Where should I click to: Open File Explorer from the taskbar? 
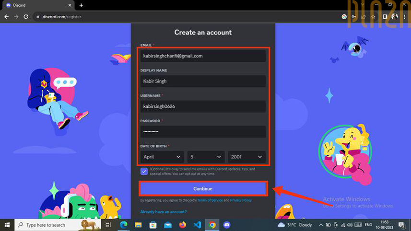[x=138, y=225]
